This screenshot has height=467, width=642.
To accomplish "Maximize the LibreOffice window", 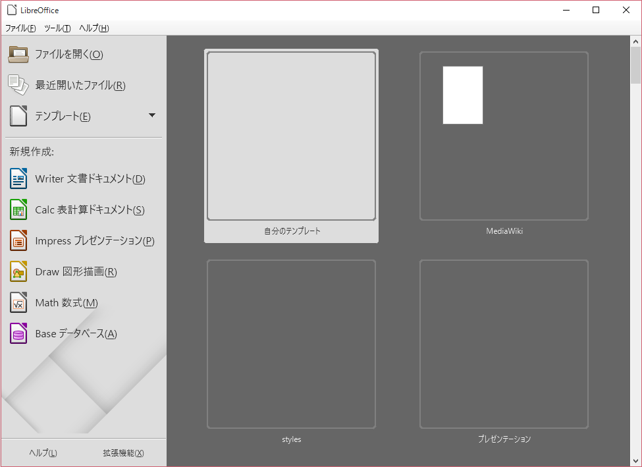I will coord(596,10).
